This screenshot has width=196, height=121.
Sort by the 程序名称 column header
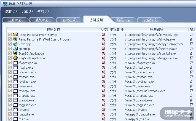pos(53,29)
